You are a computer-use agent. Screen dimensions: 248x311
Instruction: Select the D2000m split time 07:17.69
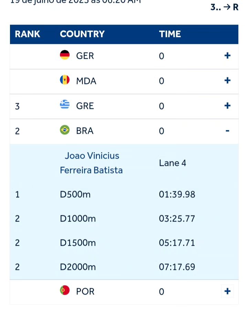pos(177,267)
